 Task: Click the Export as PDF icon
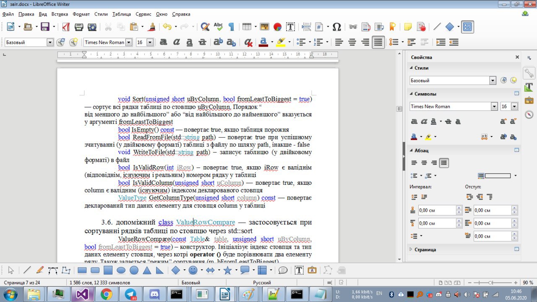[66, 27]
